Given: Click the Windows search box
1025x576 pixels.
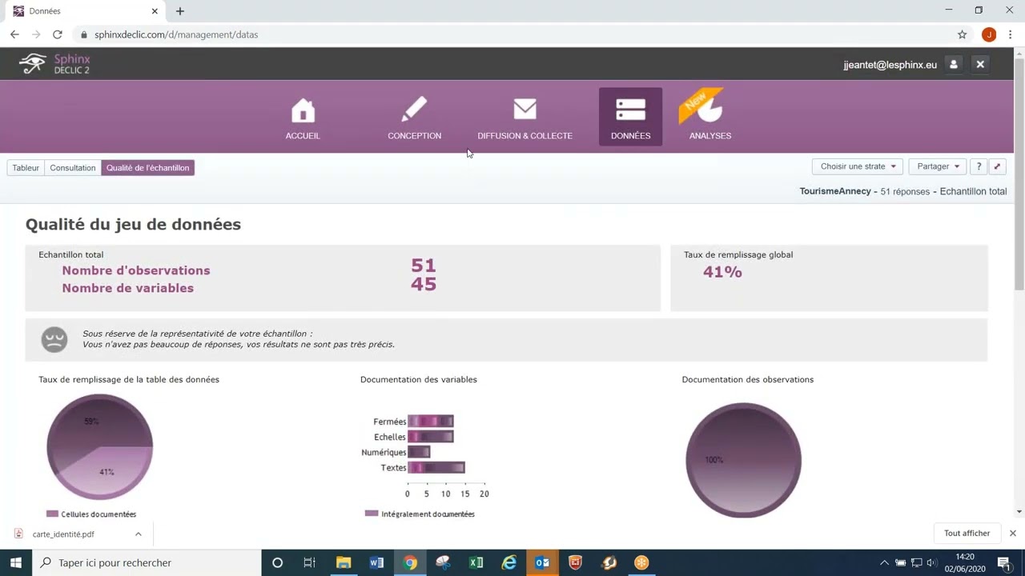Looking at the screenshot, I should (x=147, y=562).
